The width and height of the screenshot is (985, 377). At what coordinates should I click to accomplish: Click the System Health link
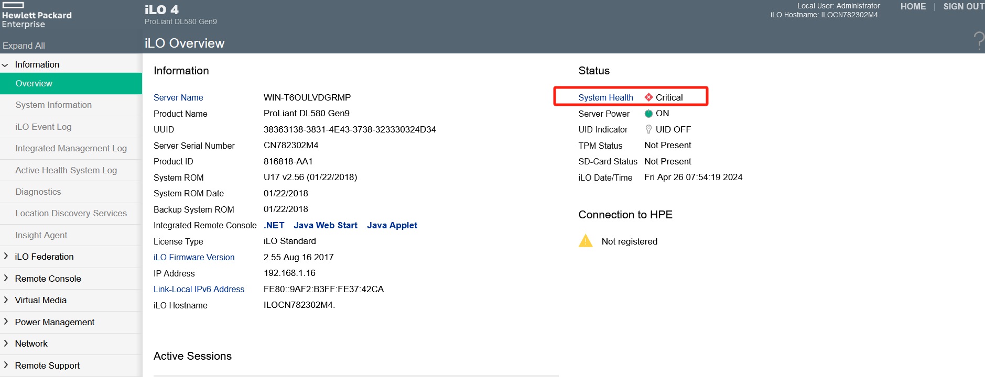point(605,97)
